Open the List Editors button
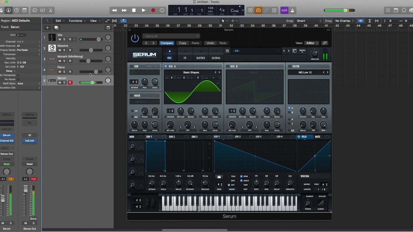 pos(388,10)
